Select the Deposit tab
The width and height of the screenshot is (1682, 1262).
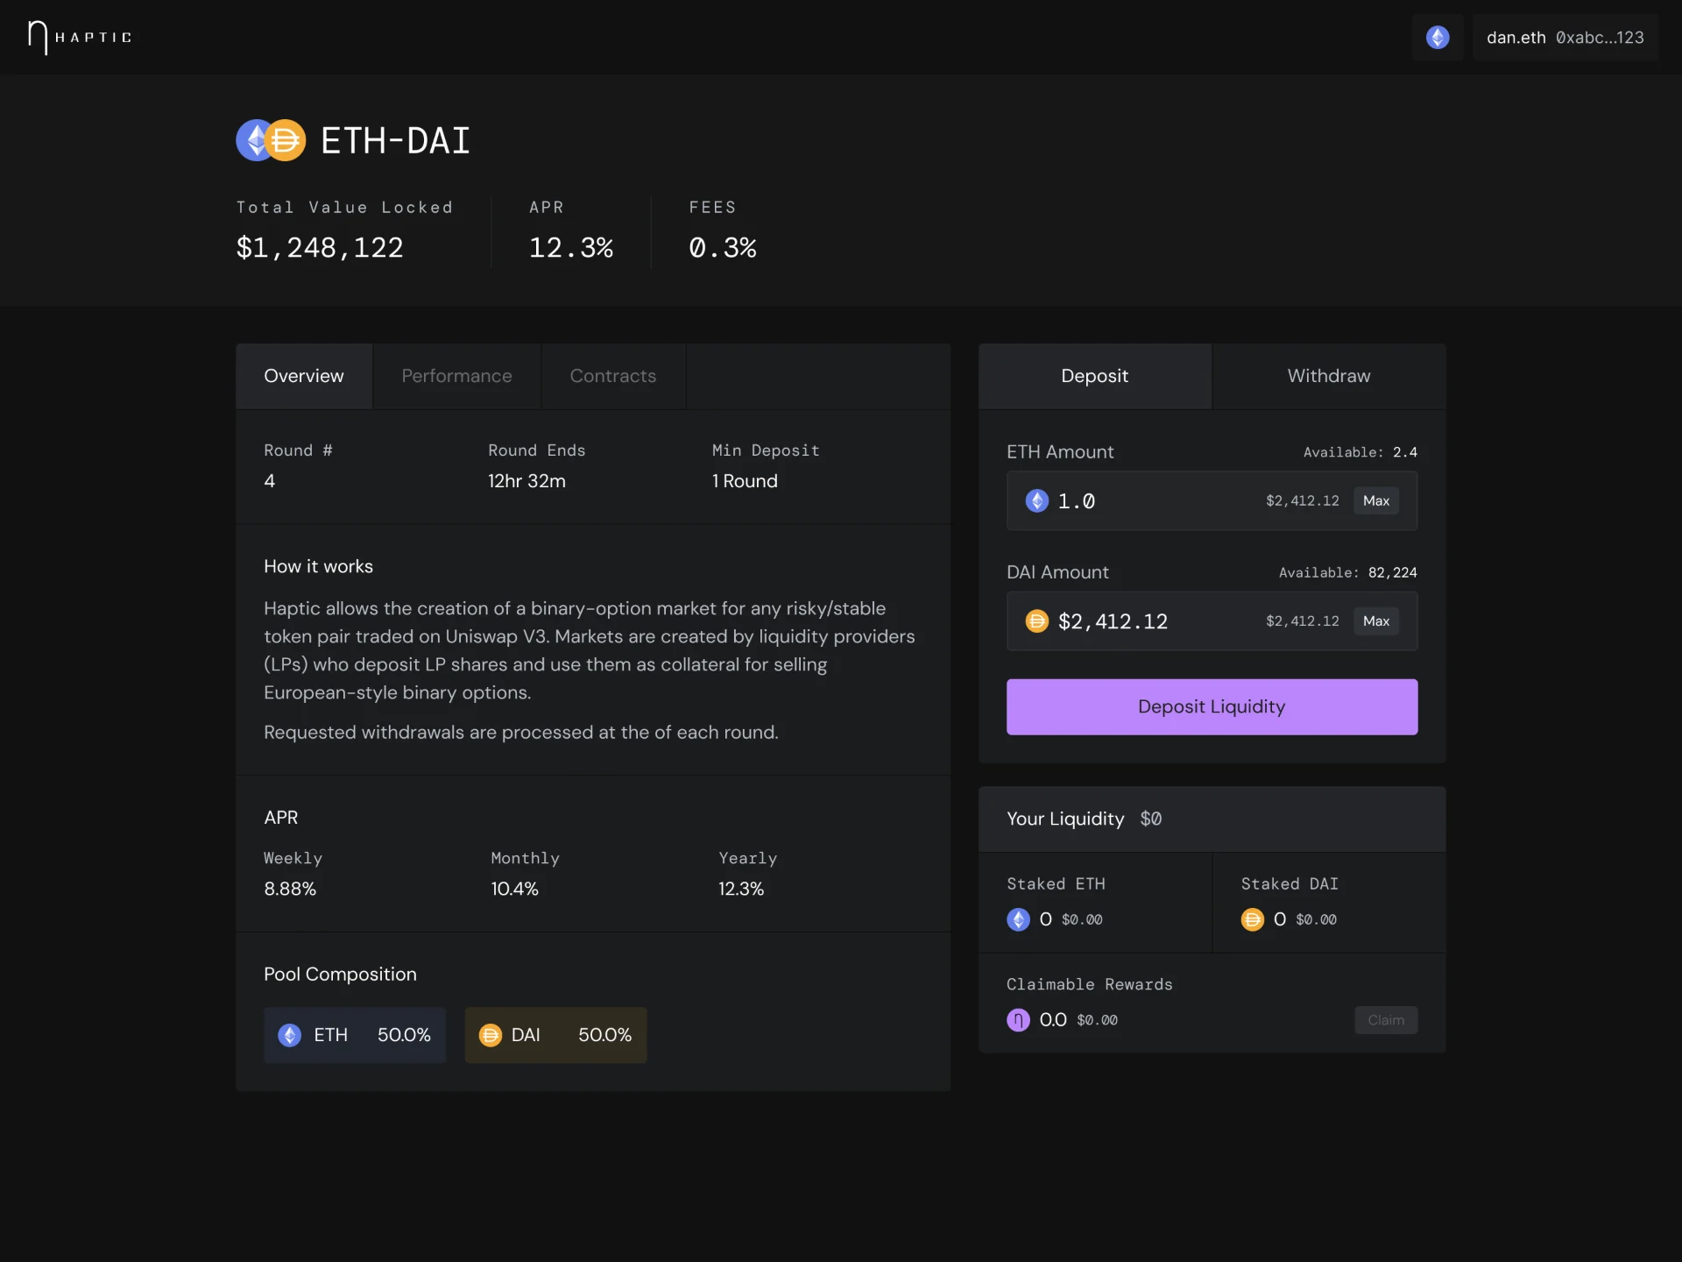(1095, 376)
